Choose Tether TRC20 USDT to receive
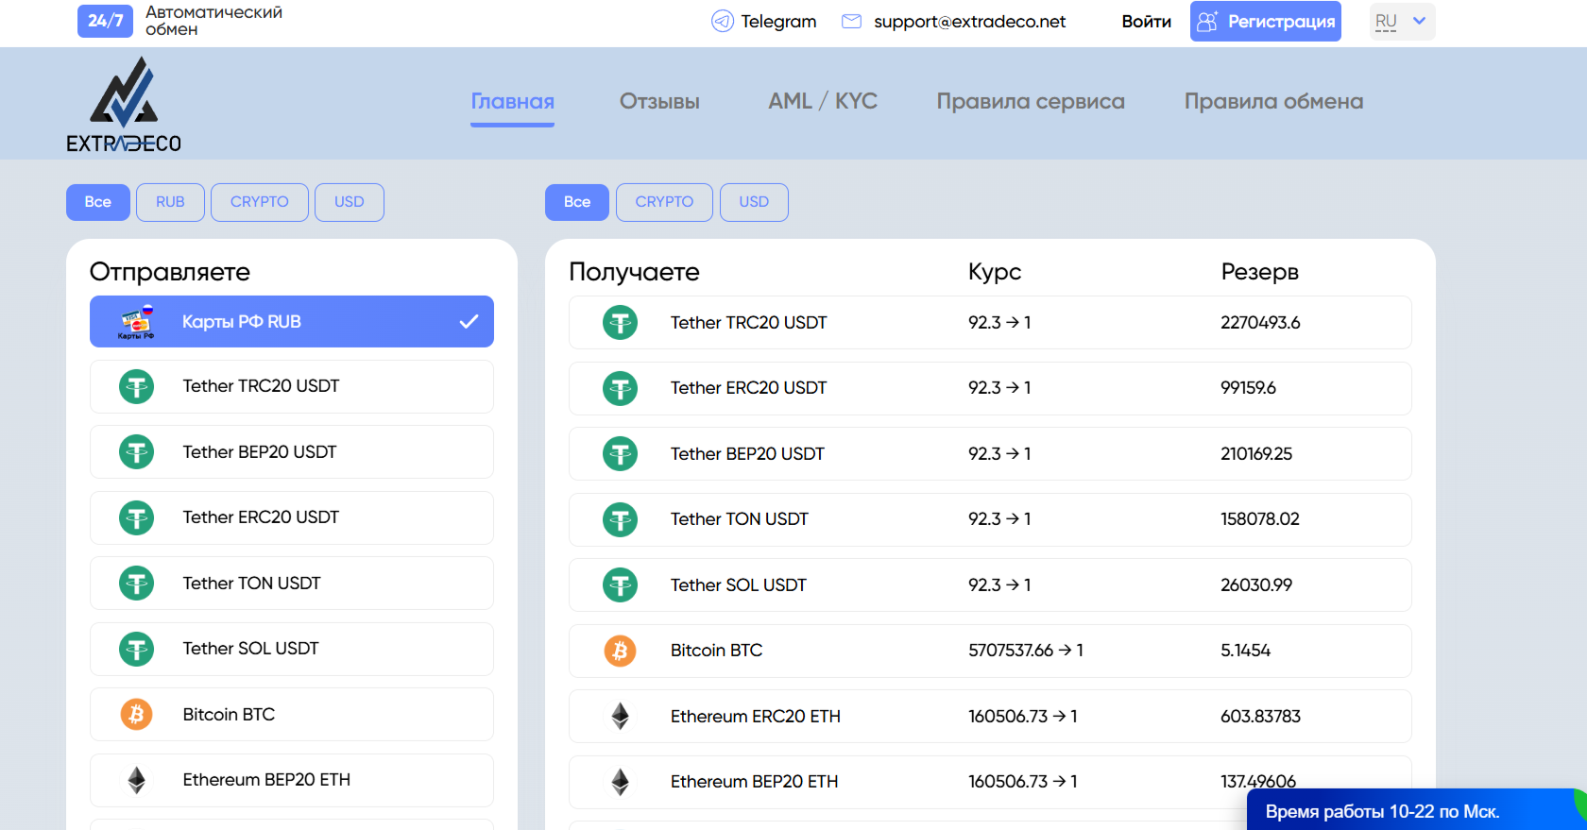Screen dimensions: 1587x830 click(x=990, y=323)
